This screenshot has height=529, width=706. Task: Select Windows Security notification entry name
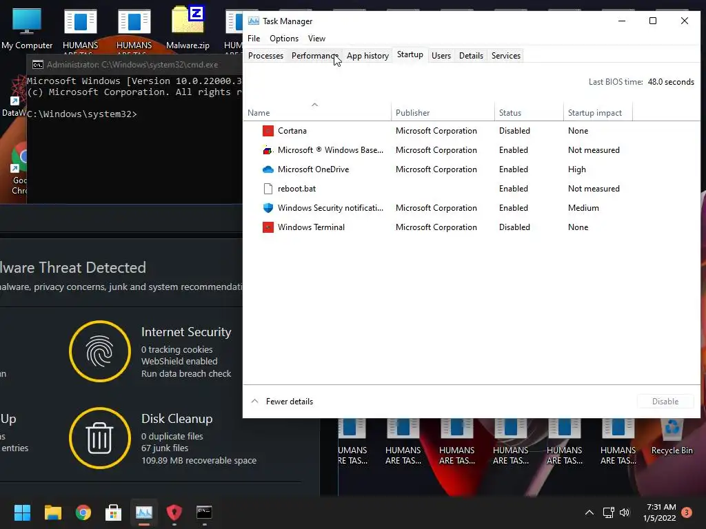[330, 208]
